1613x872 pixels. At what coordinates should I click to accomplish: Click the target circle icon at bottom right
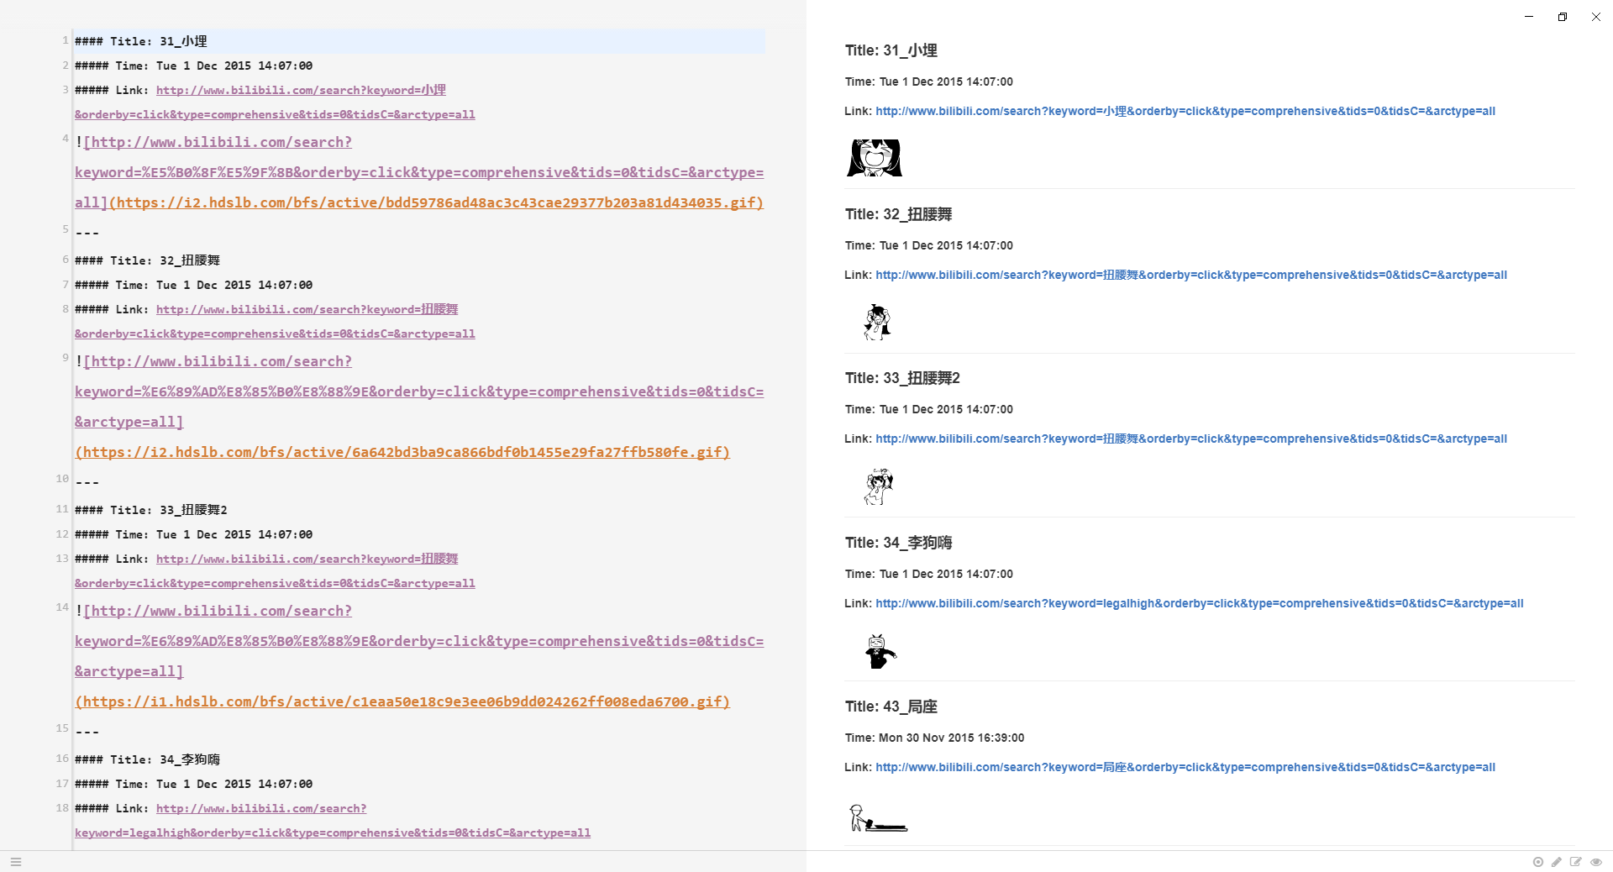click(1538, 862)
